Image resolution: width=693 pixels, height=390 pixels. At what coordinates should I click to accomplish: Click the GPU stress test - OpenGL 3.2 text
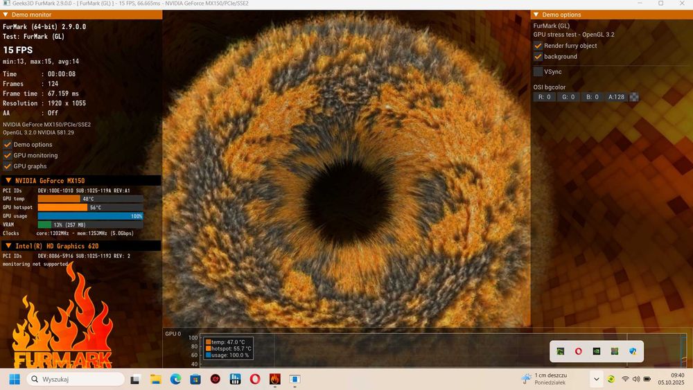click(x=574, y=35)
